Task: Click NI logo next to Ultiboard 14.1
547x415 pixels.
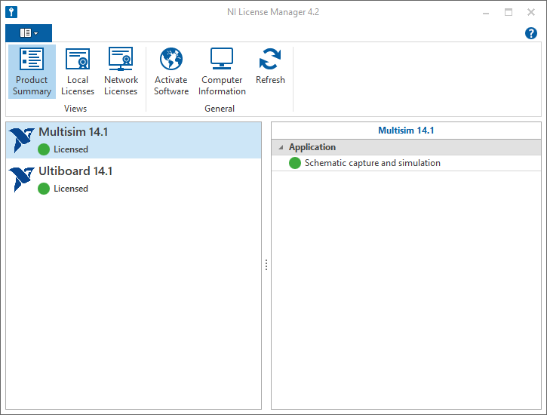Action: pos(22,180)
